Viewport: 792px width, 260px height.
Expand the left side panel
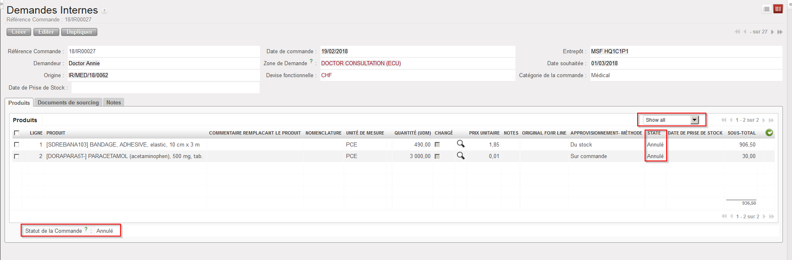click(x=1, y=3)
